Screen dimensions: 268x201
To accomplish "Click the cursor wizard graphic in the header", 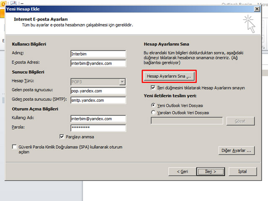I will [249, 23].
